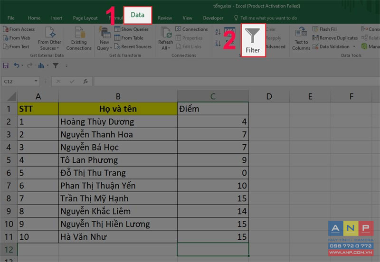380x262 pixels.
Task: Expand the Undo history dropdown
Action: [22, 65]
